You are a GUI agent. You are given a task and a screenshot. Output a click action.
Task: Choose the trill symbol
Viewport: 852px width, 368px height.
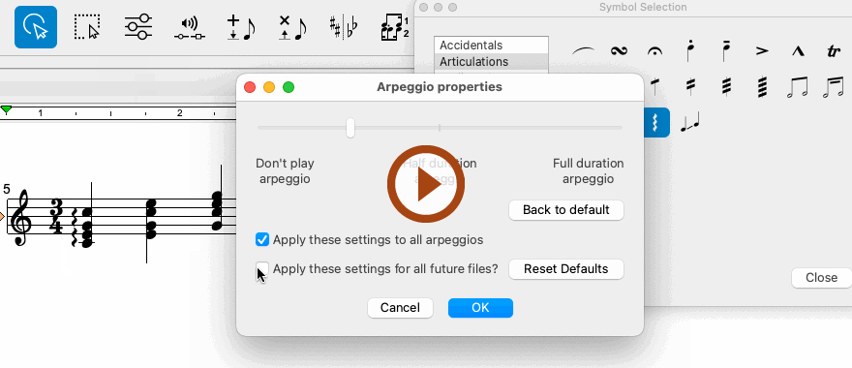coord(833,51)
